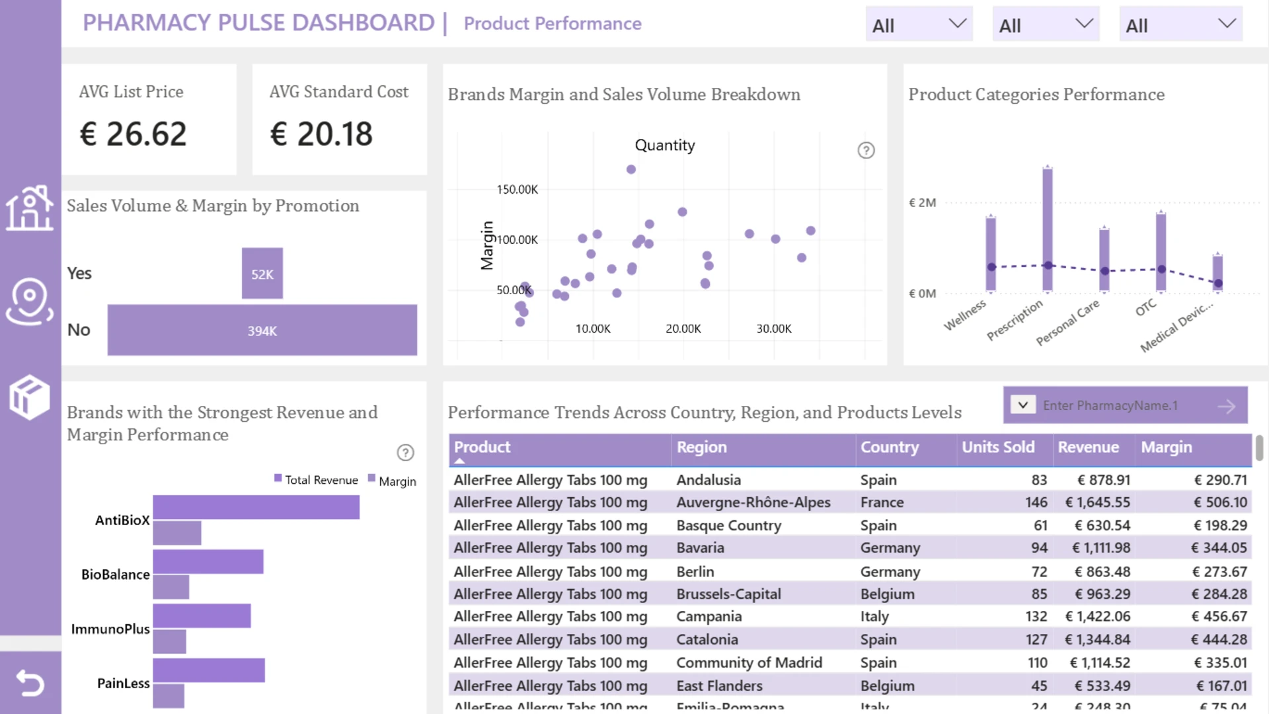Open help tooltip on scatter chart
The height and width of the screenshot is (714, 1269).
coord(866,150)
